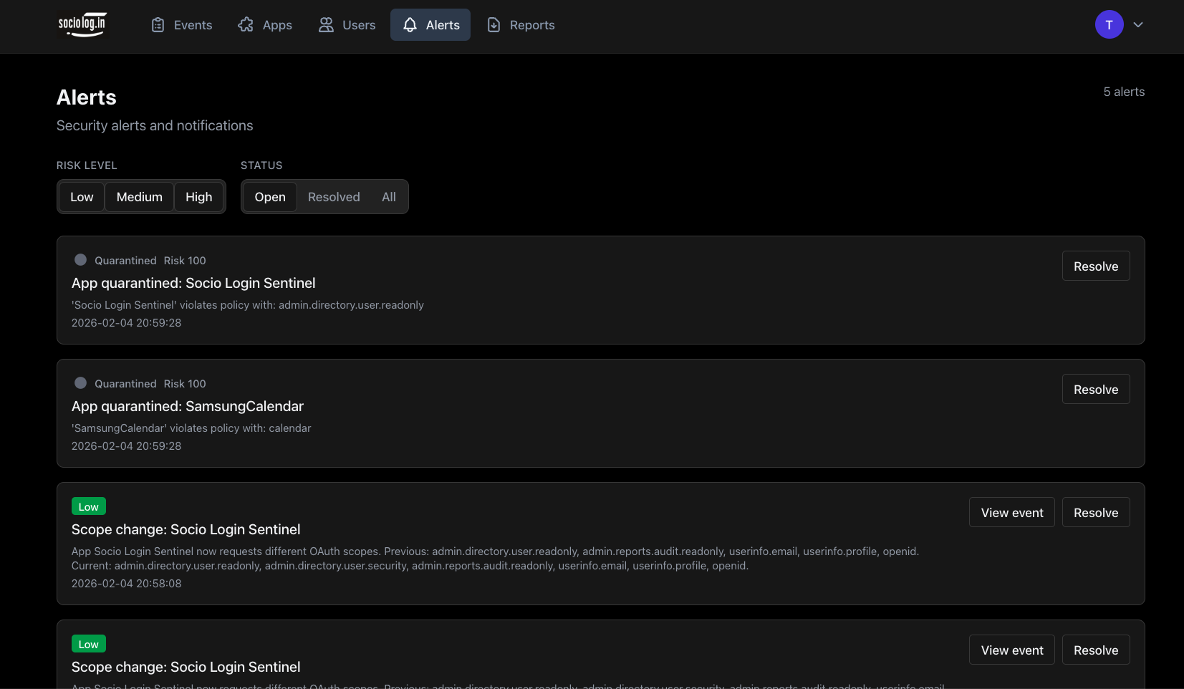Click the 'STATUS' filter label
The height and width of the screenshot is (689, 1184).
coord(261,165)
